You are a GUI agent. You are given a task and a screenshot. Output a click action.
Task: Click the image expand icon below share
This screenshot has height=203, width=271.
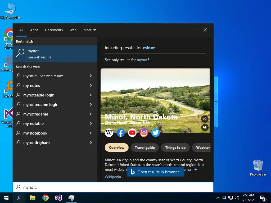click(205, 127)
